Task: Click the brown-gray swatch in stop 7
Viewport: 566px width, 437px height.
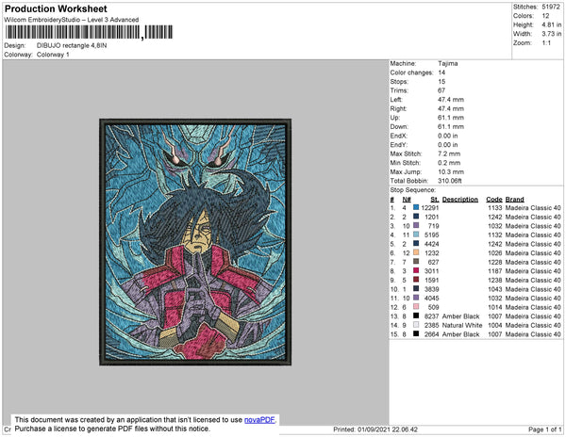Action: [416, 262]
